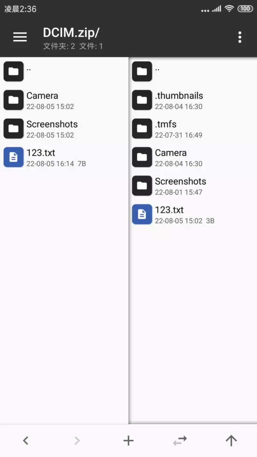
Task: Select the left panel 123.txt file icon
Action: (x=14, y=157)
